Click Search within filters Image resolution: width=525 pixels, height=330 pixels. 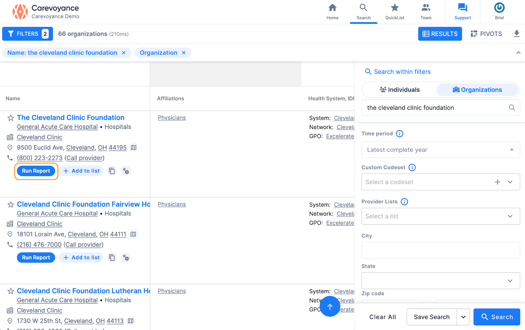[x=398, y=72]
